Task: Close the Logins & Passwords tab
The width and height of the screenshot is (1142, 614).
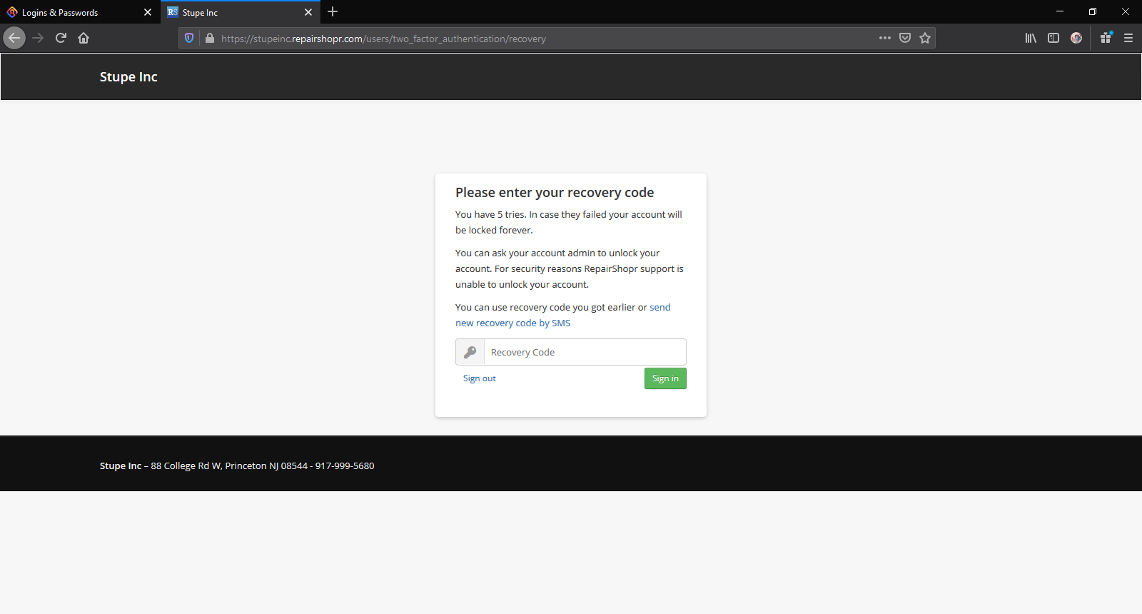Action: (148, 12)
